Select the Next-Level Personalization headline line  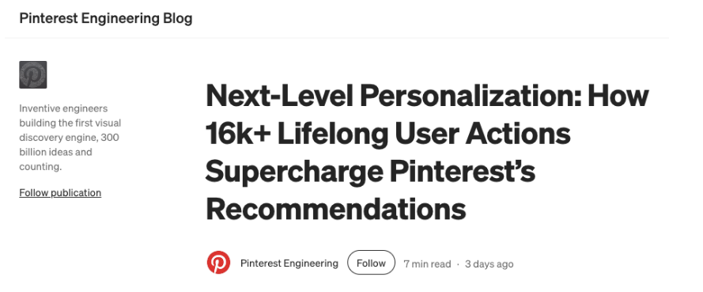427,96
